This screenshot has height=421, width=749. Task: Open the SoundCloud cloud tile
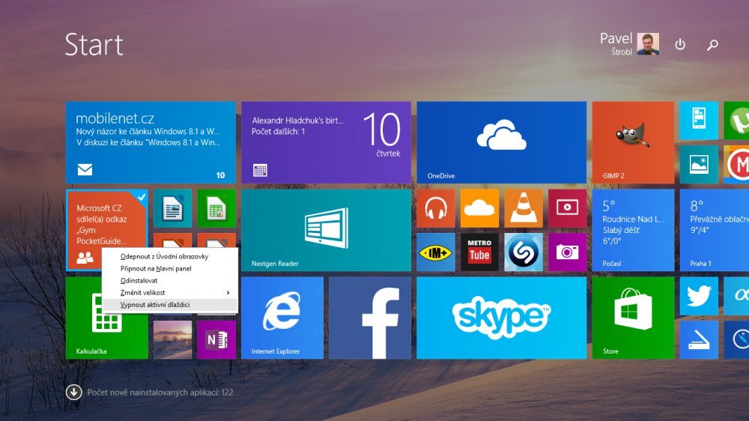click(x=479, y=208)
